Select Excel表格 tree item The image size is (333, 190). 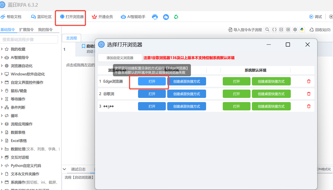[19, 141]
